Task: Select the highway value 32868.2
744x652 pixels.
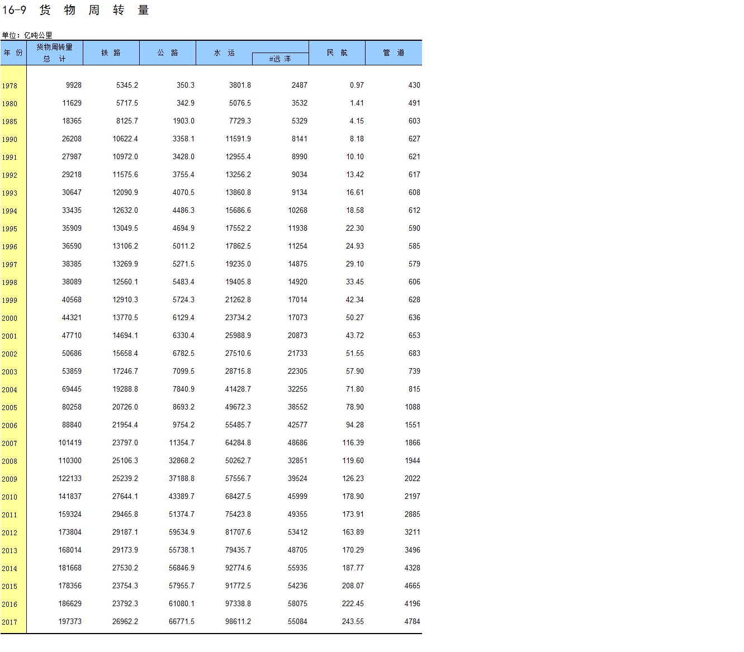Action: [182, 461]
